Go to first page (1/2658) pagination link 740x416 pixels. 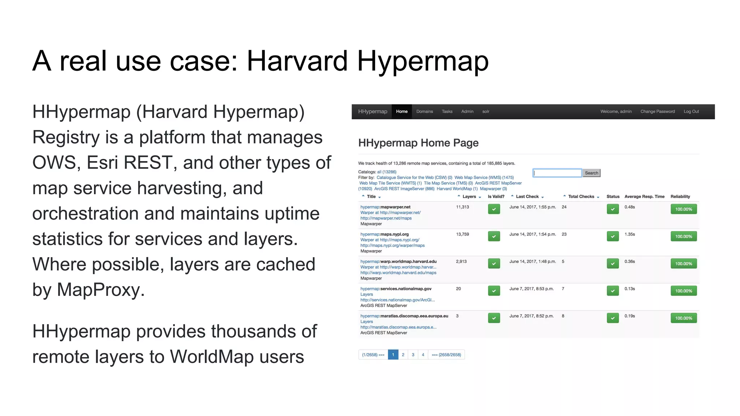373,355
